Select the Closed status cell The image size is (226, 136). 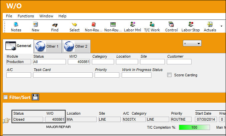click(x=28, y=119)
